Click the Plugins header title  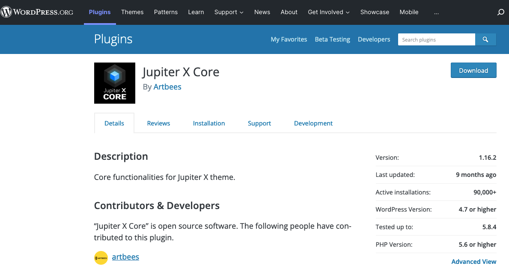[x=113, y=39]
